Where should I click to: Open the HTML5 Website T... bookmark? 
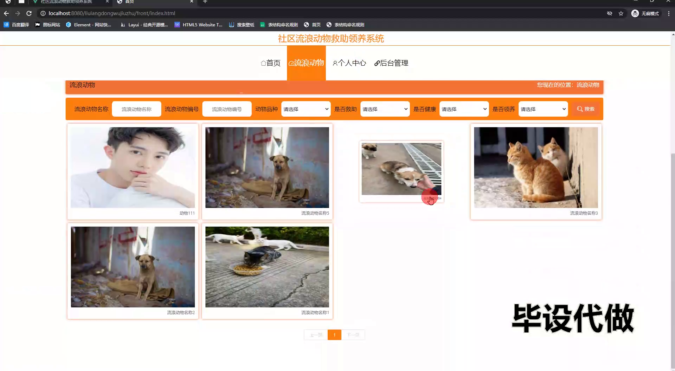(199, 25)
